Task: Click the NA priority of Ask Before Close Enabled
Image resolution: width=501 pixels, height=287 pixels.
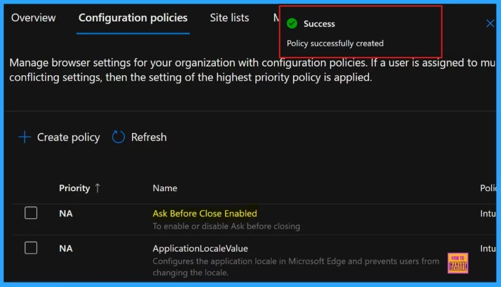Action: [66, 213]
